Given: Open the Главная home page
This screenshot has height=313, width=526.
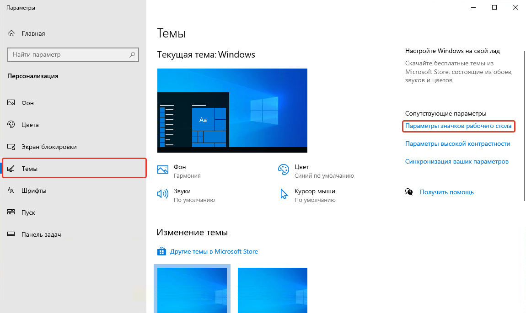Looking at the screenshot, I should tap(74, 33).
